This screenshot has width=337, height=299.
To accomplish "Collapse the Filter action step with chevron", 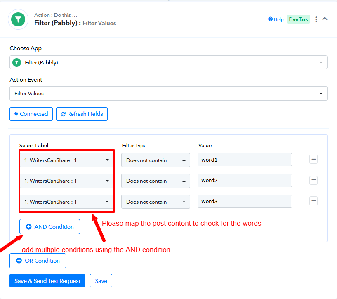I will click(x=325, y=19).
